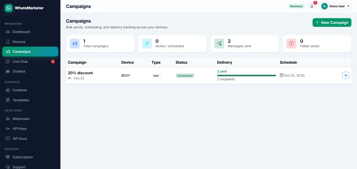Click the API Keys key icon
This screenshot has width=357, height=169.
click(x=8, y=128)
